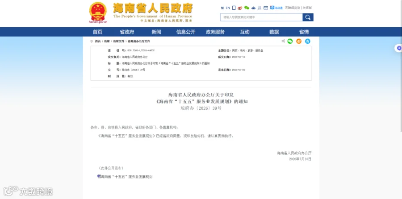Open the 省情 navigation menu item

tap(304, 32)
